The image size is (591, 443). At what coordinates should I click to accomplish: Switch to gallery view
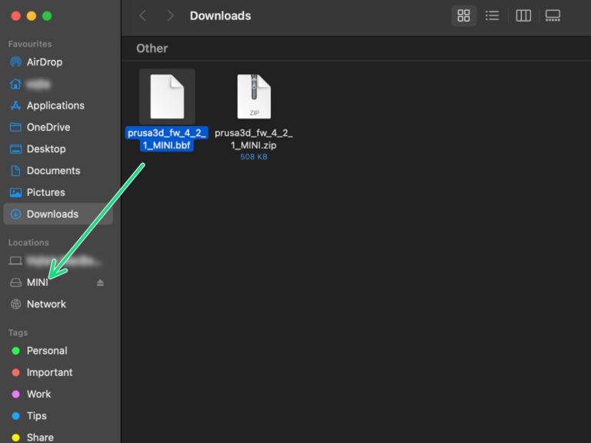553,15
